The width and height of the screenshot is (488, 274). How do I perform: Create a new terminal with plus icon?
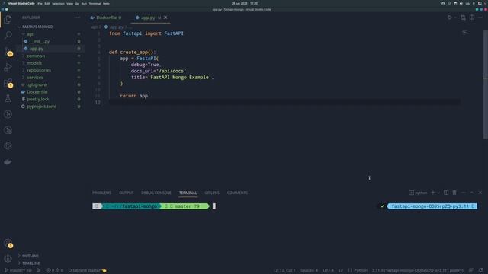[x=432, y=193]
